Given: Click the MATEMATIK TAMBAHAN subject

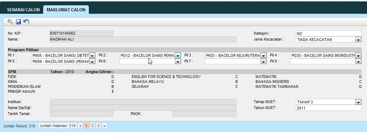Looking at the screenshot, I should 277,86.
